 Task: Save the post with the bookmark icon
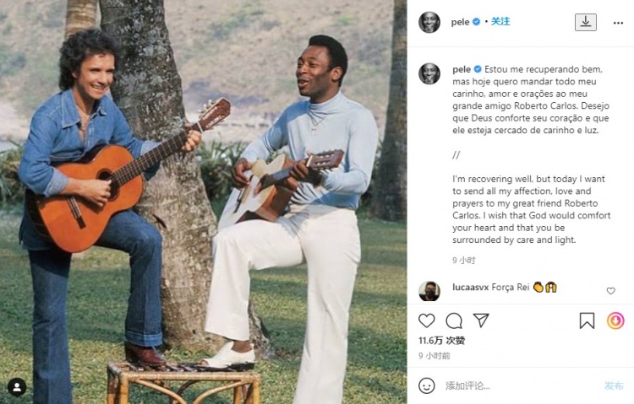point(587,321)
